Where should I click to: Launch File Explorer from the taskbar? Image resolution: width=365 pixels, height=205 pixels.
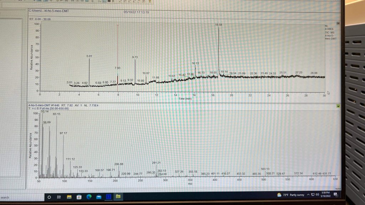click(69, 197)
